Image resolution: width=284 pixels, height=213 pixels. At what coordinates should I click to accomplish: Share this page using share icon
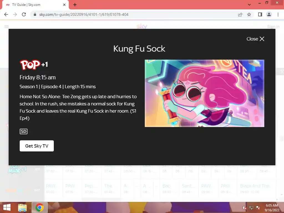point(240,14)
